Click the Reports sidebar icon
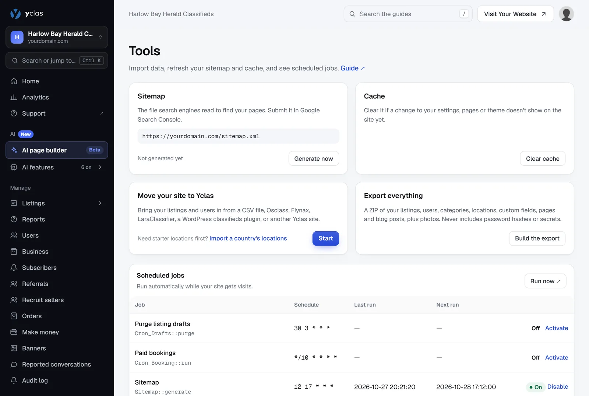The image size is (589, 396). tap(14, 220)
